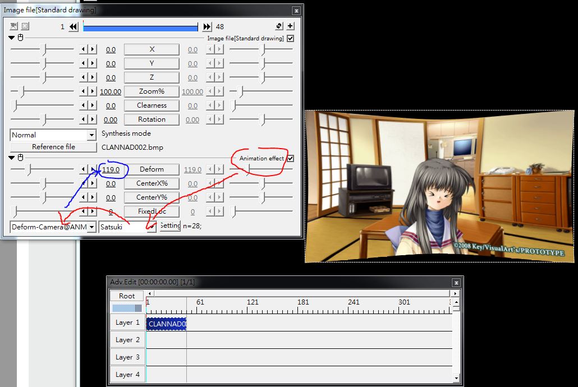
Task: Click the camera control icon in settings dialog
Action: click(14, 26)
